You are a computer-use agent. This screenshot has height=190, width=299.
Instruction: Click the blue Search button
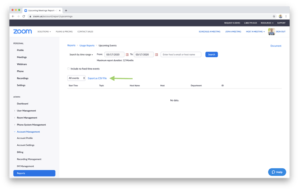[x=211, y=55]
